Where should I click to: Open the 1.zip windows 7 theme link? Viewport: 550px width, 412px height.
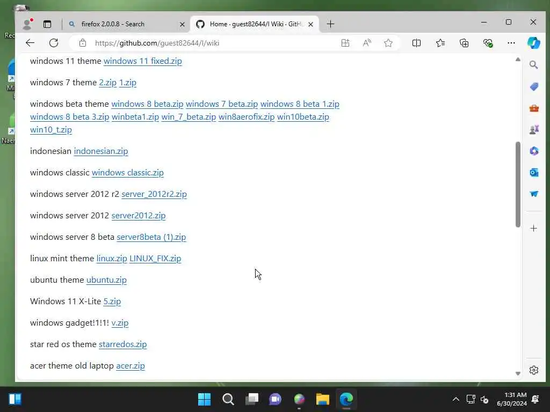[128, 82]
